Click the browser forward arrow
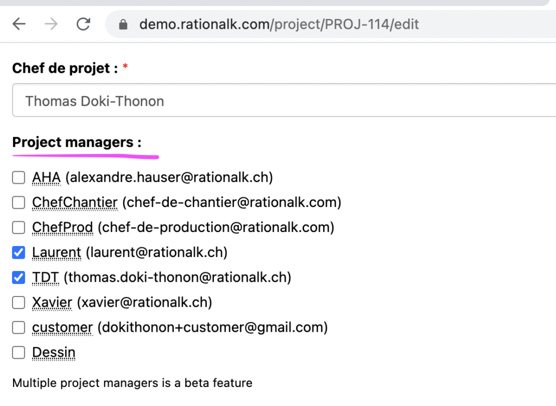Image resolution: width=556 pixels, height=406 pixels. pyautogui.click(x=51, y=24)
